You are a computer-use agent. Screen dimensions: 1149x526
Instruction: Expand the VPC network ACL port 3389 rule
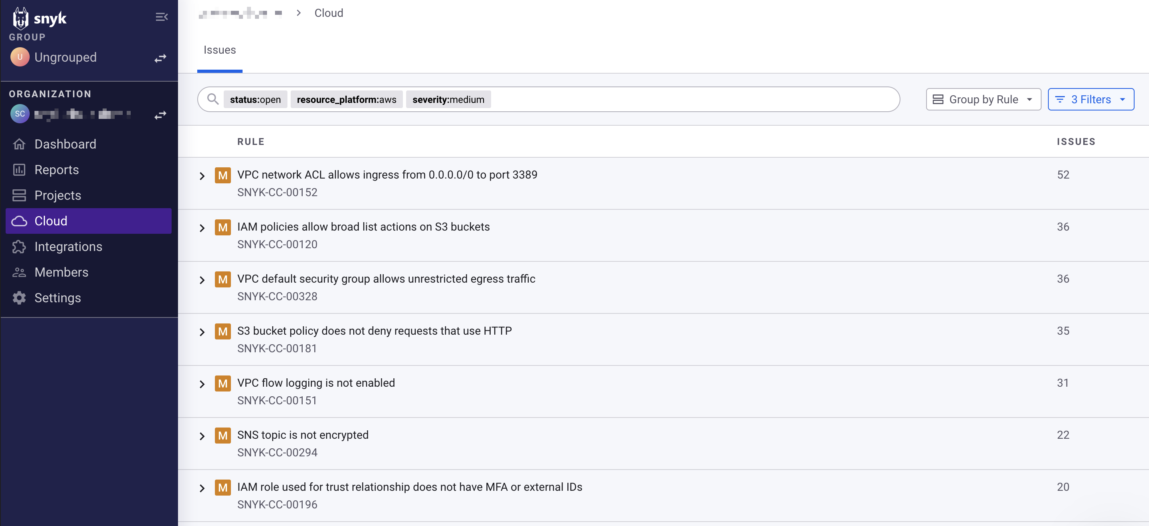(202, 176)
